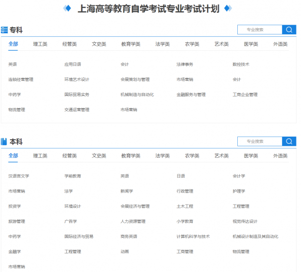Select 人力资源管理 major link
Viewport: 301px width, 272px height.
pyautogui.click(x=133, y=221)
